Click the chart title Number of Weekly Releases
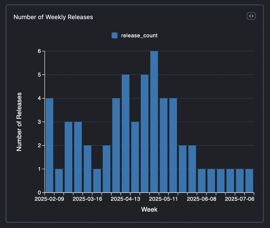 pos(53,17)
